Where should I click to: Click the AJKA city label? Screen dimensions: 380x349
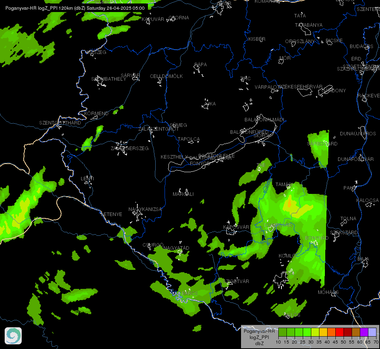(210, 104)
